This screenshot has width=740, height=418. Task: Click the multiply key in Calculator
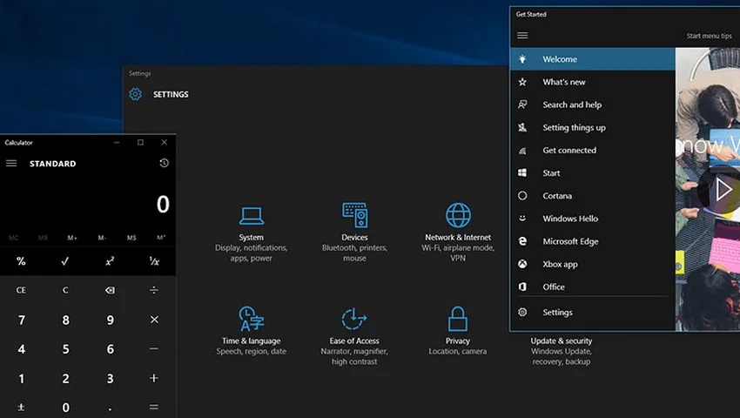point(154,320)
